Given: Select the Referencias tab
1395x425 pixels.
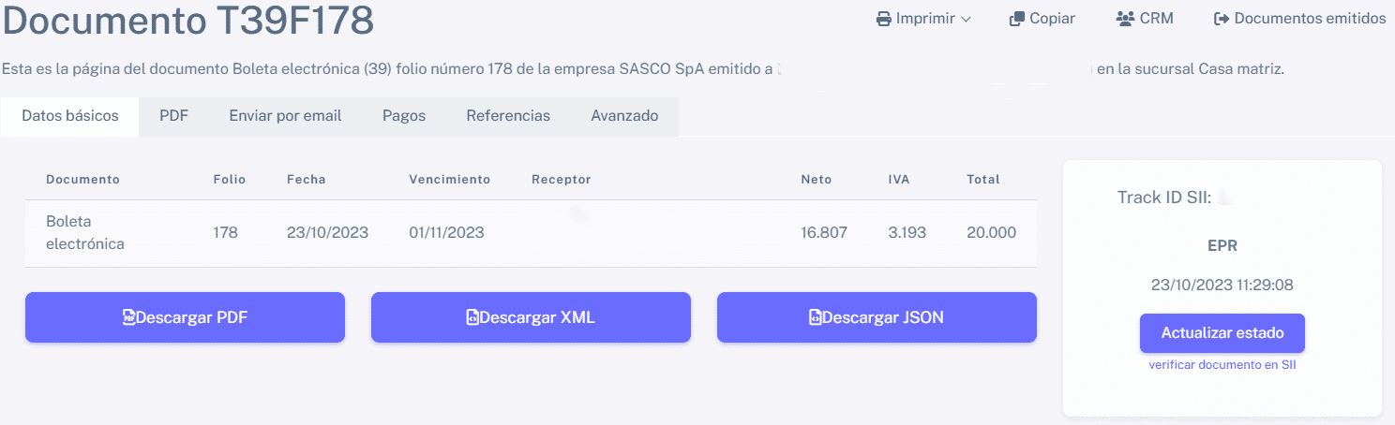Looking at the screenshot, I should (508, 116).
